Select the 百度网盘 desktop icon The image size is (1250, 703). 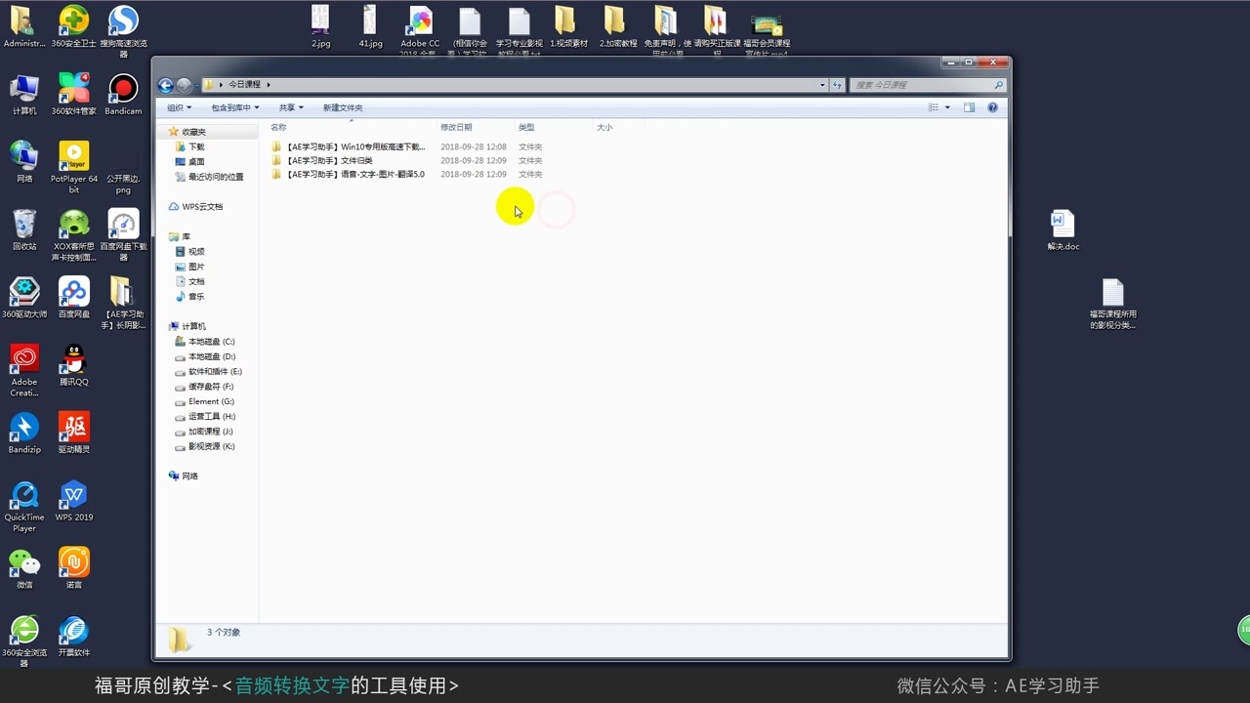point(73,297)
